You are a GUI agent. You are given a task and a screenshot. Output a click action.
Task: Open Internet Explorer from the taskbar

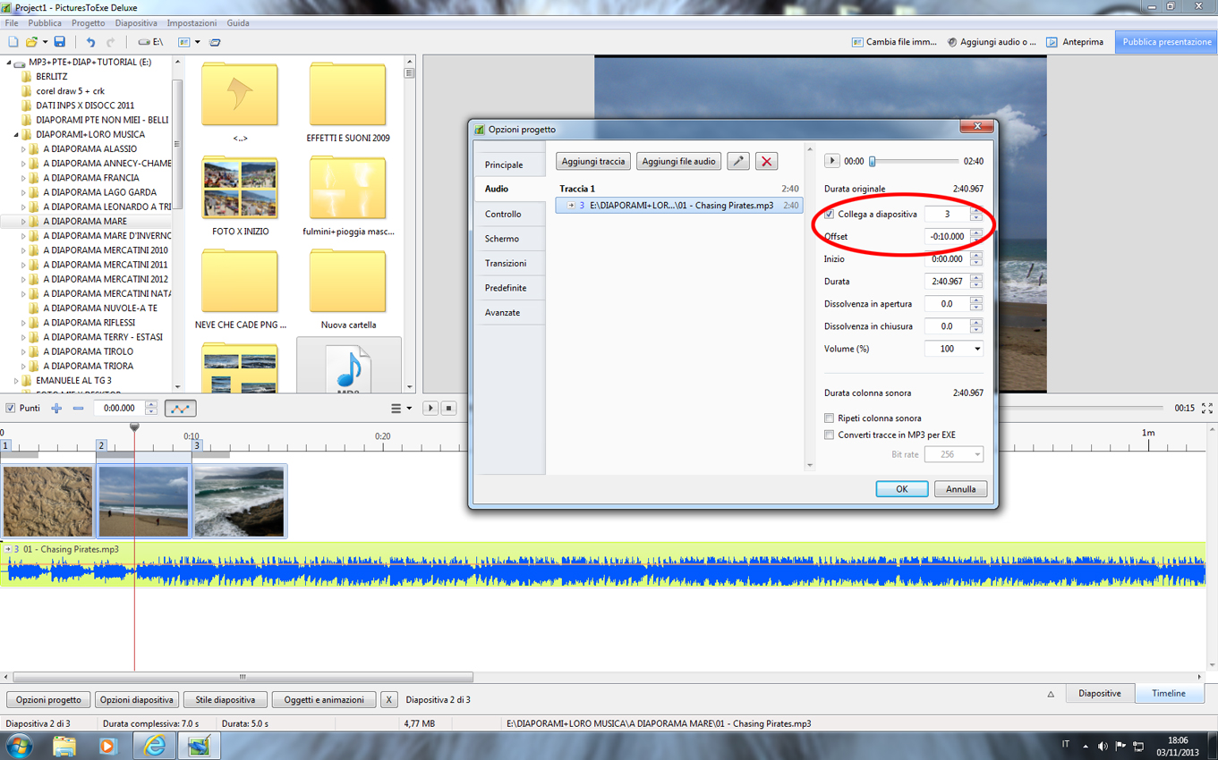click(154, 745)
